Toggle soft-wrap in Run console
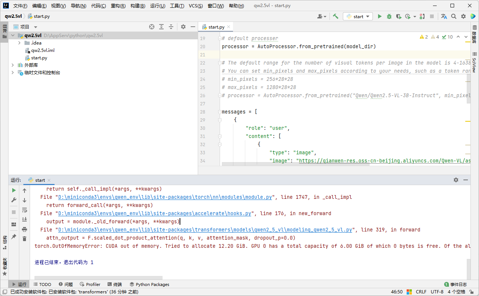The image size is (479, 296). (x=24, y=210)
